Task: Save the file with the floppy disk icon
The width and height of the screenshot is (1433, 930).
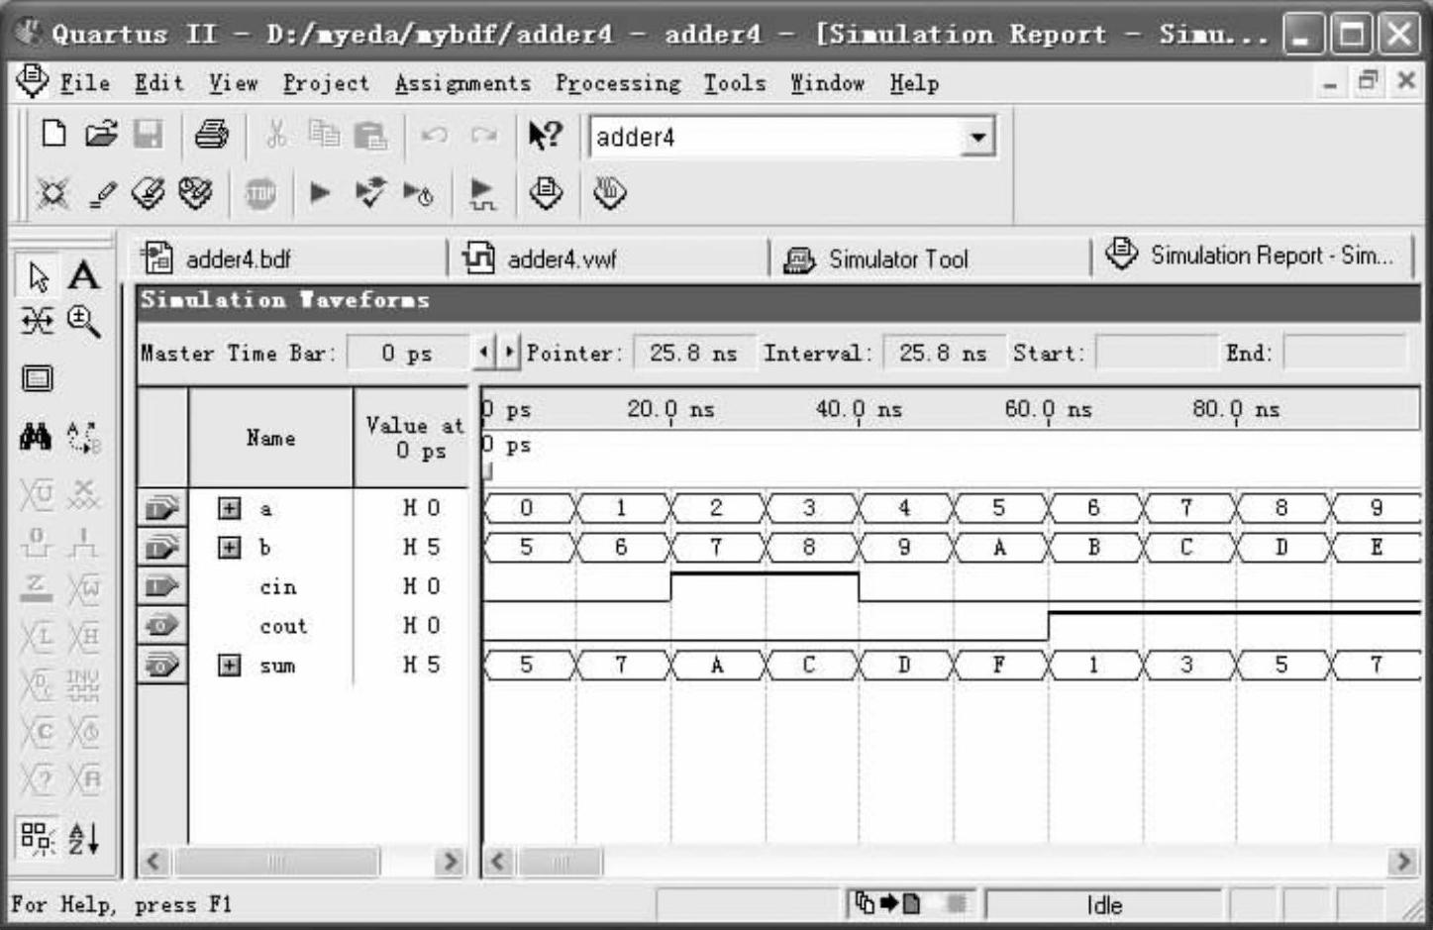Action: click(x=149, y=134)
